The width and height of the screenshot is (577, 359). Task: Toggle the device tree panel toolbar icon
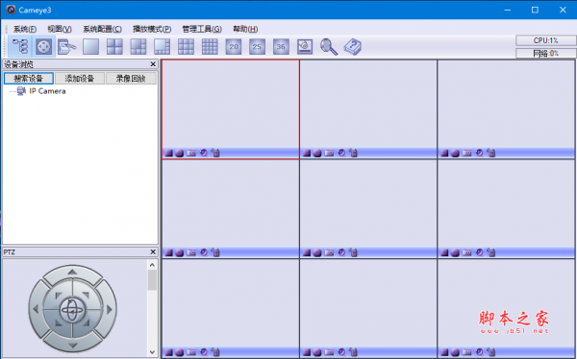[x=20, y=46]
